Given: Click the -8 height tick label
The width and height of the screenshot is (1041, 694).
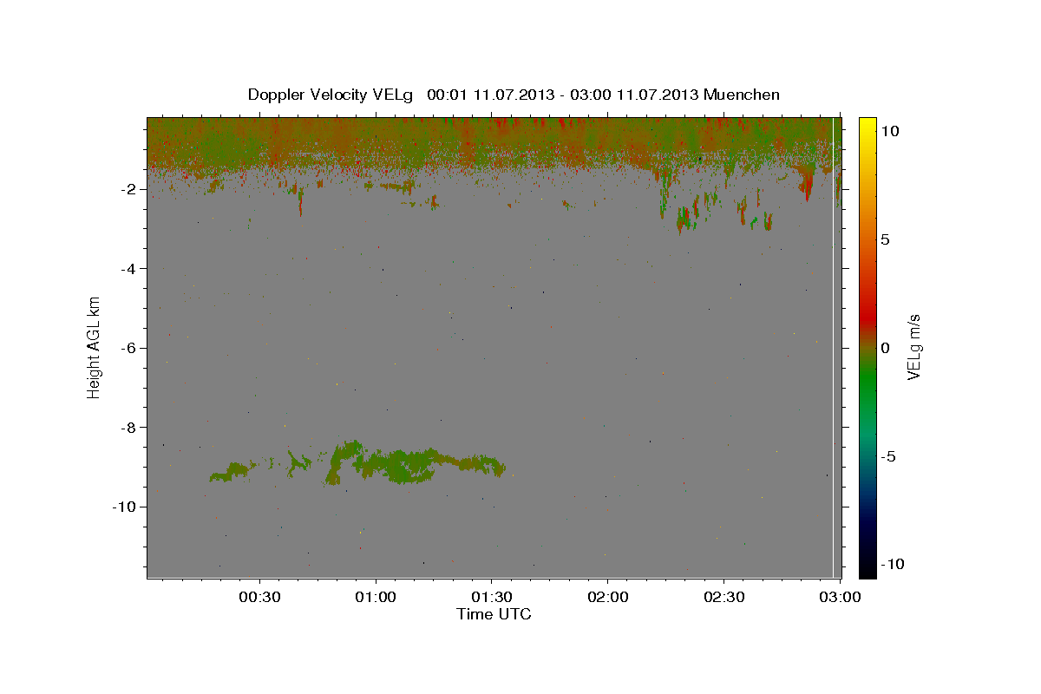Looking at the screenshot, I should click(127, 427).
